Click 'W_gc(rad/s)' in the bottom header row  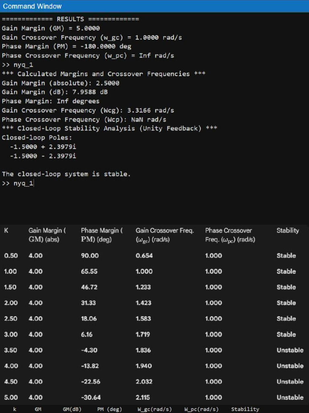click(154, 409)
